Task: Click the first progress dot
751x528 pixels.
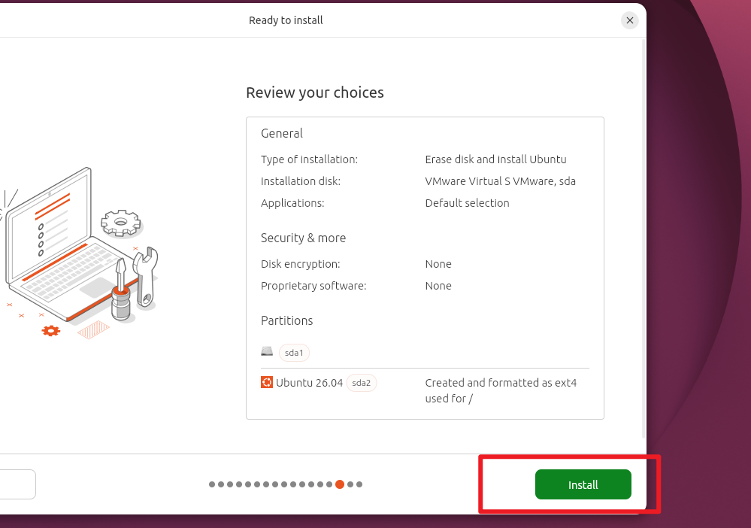Action: [x=212, y=484]
